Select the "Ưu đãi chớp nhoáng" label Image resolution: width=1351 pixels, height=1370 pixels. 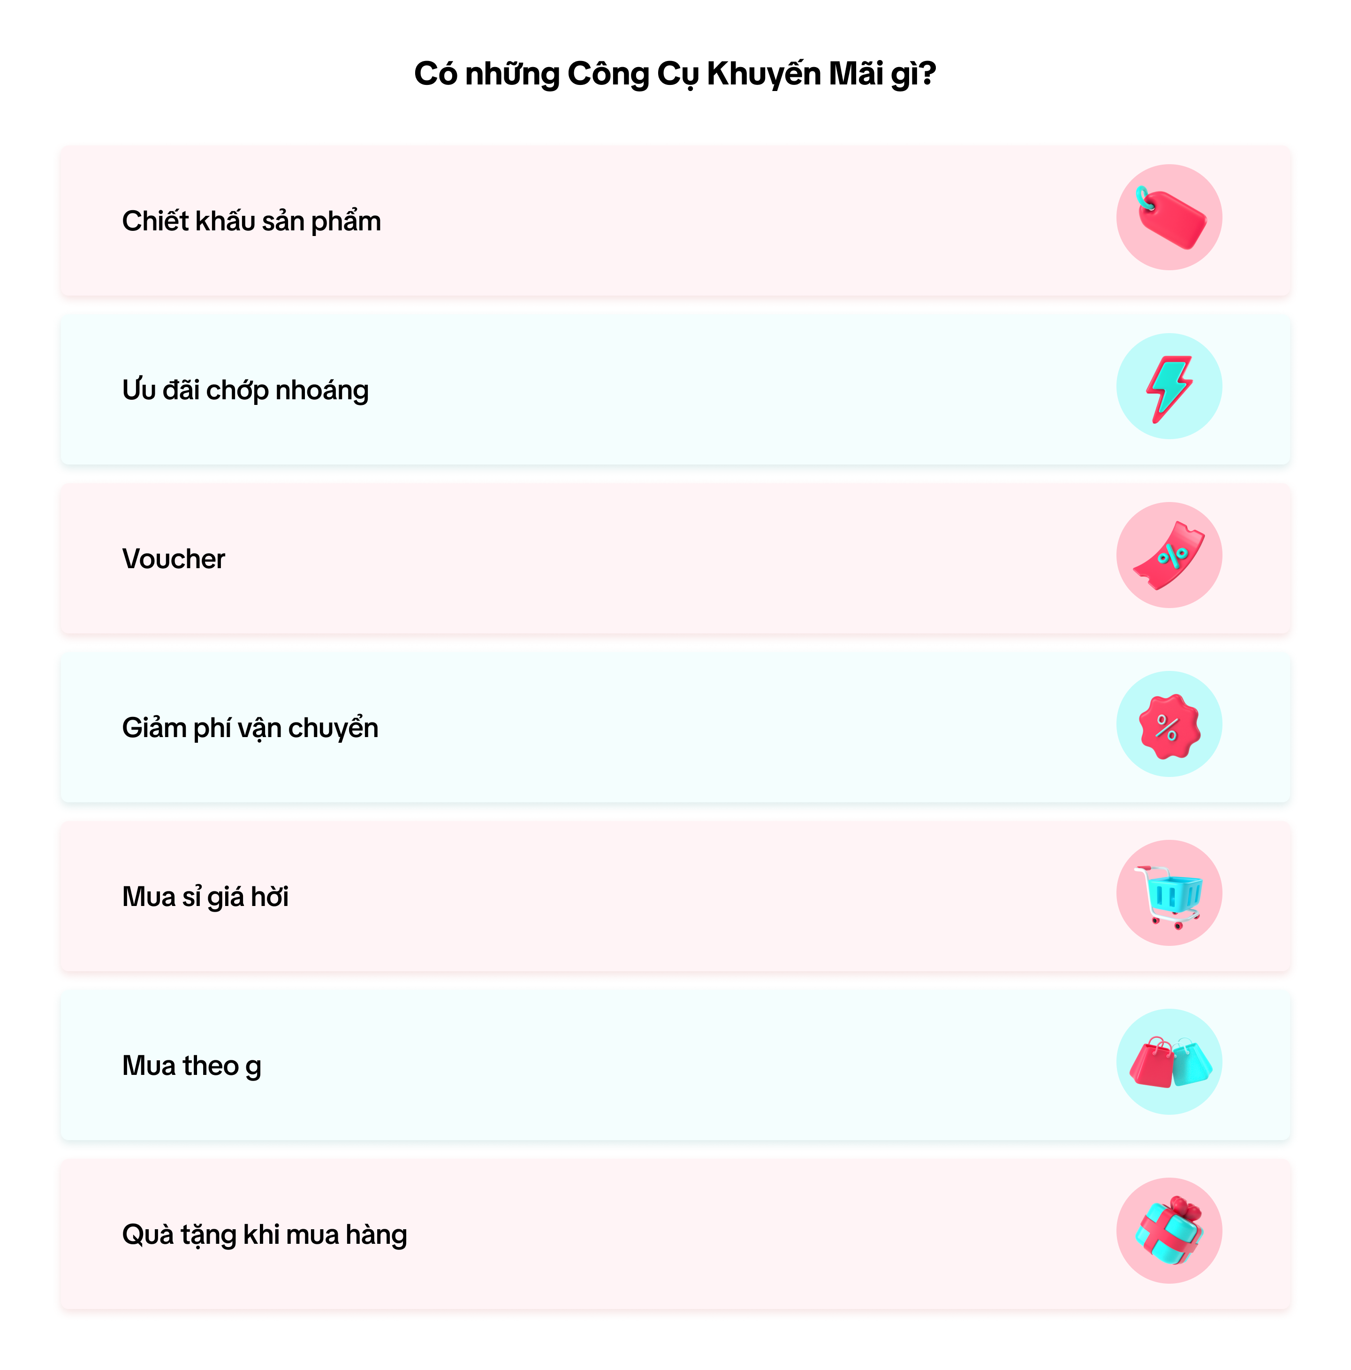245,390
